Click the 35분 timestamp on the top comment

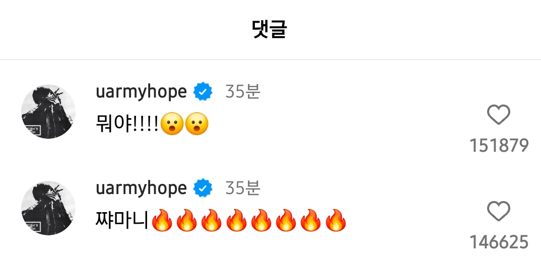pos(243,92)
